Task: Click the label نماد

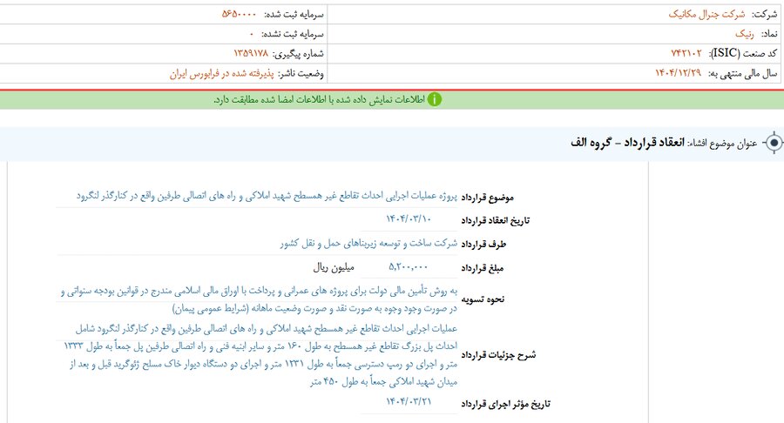Action: 769,34
